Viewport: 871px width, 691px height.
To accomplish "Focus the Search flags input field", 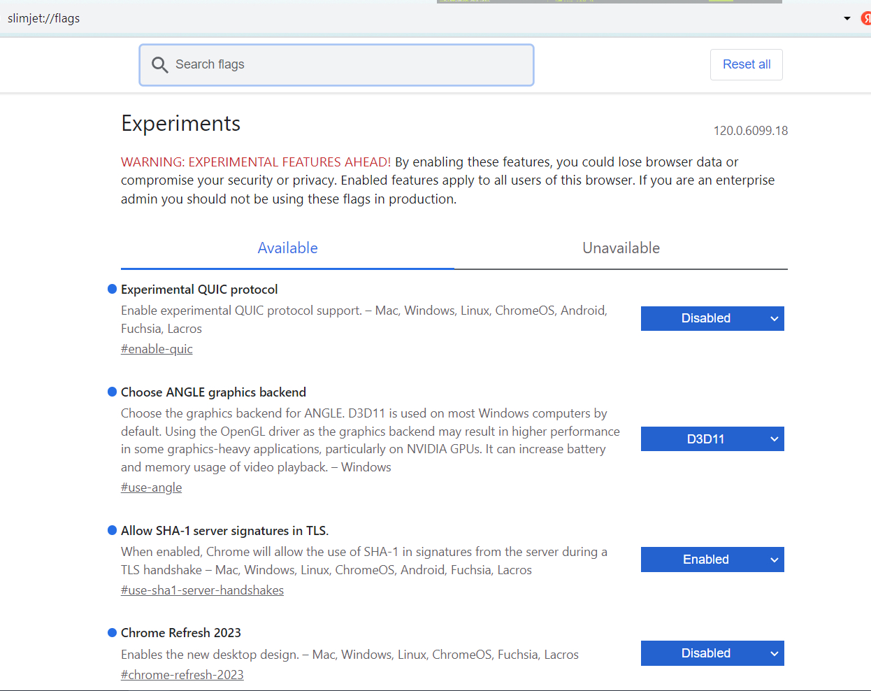I will point(350,65).
